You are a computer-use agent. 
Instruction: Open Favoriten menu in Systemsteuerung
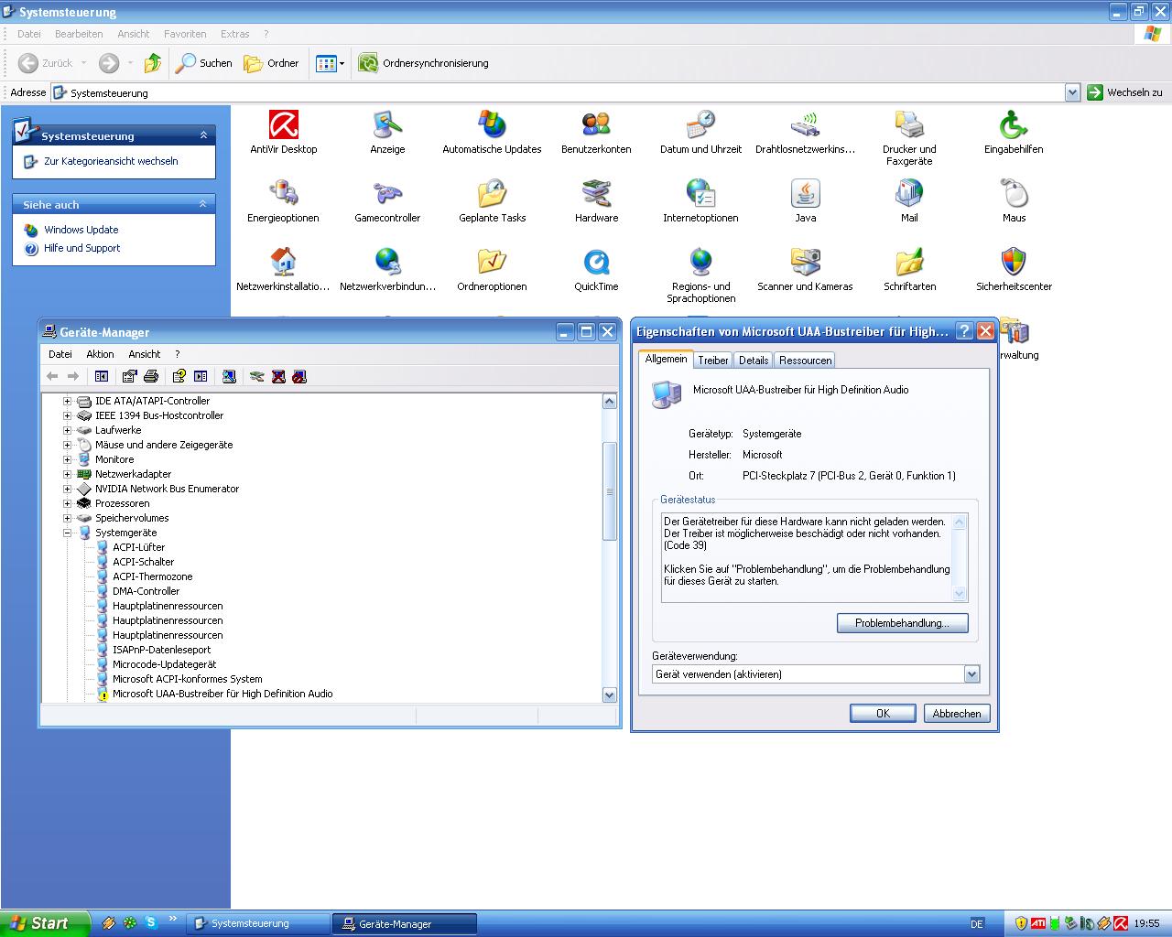pos(185,34)
